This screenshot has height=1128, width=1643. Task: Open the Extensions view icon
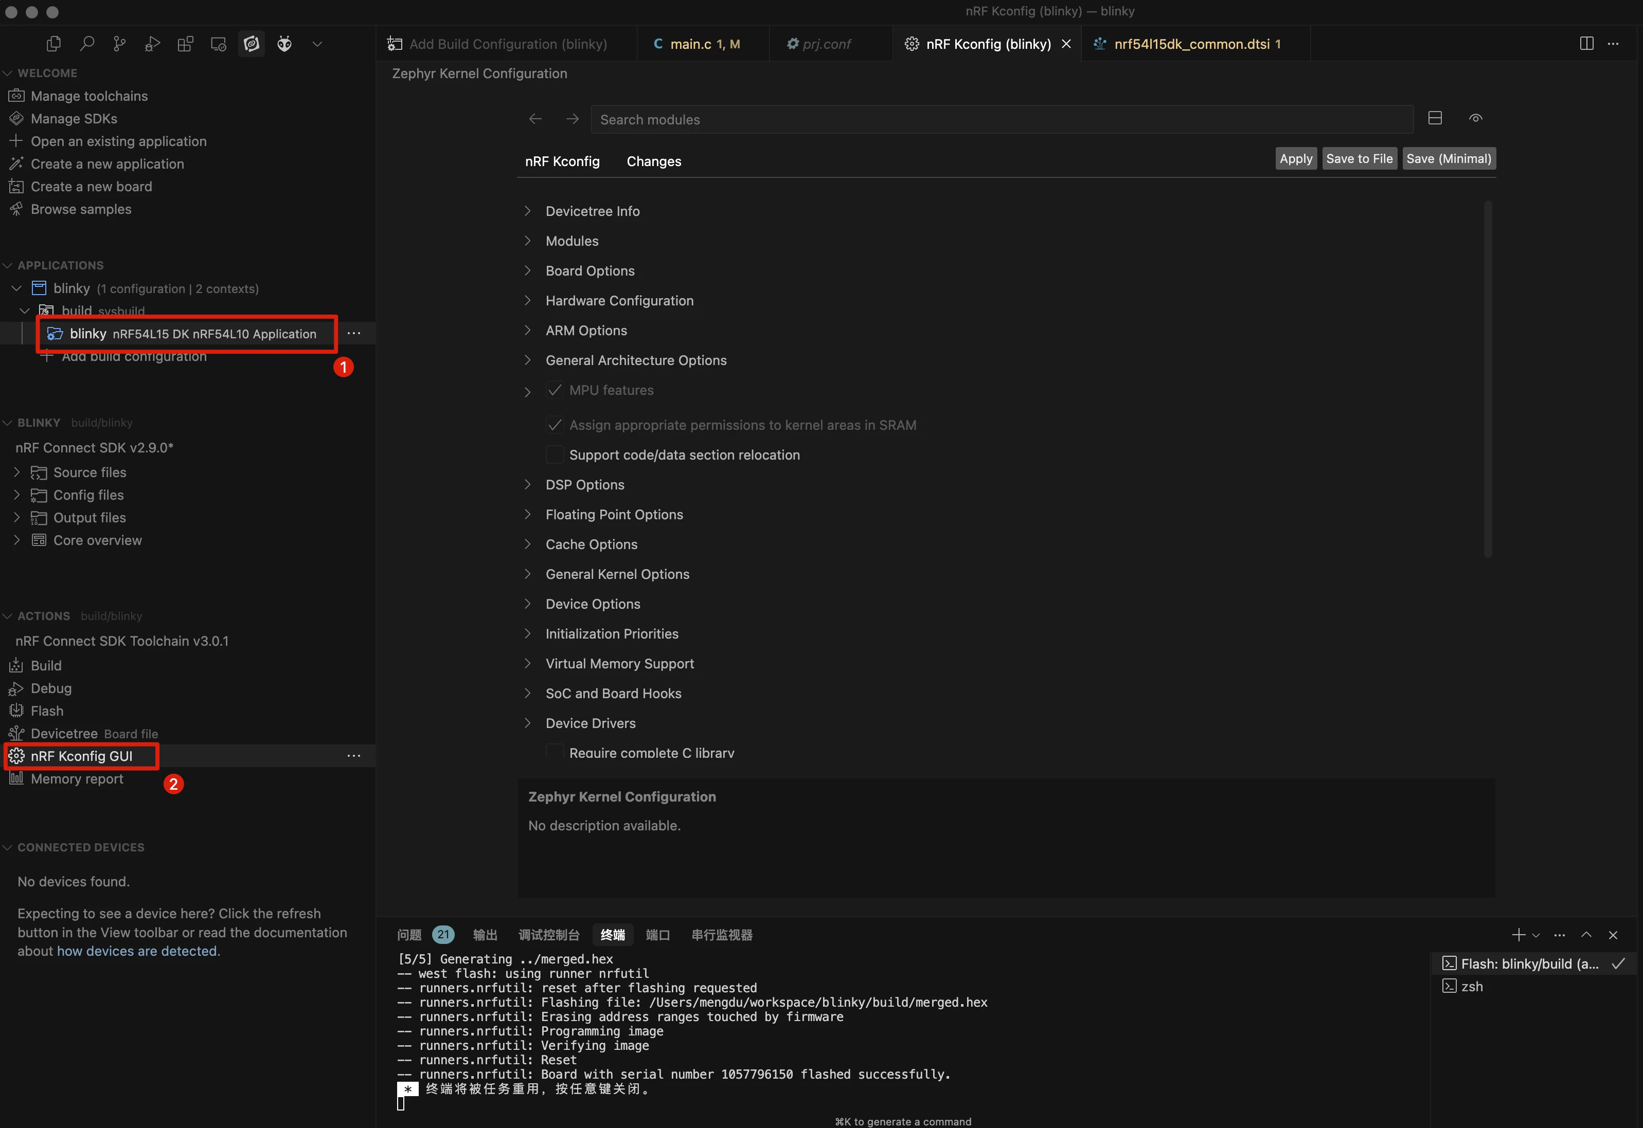[x=185, y=44]
